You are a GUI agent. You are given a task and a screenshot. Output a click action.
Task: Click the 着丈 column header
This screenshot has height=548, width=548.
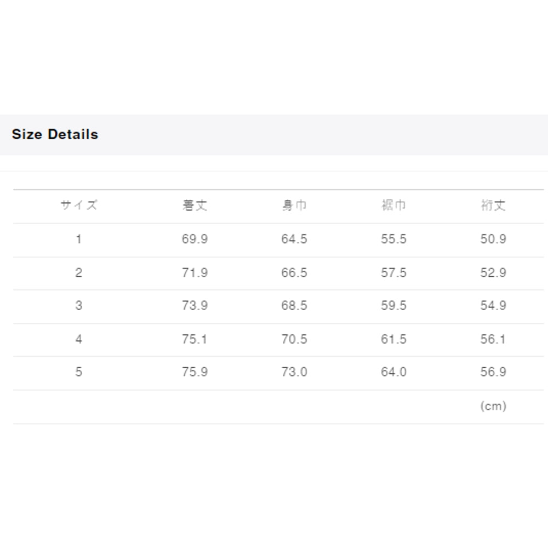coord(195,206)
